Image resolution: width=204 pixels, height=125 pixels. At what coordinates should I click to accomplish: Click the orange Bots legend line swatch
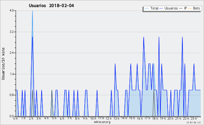tap(190, 8)
